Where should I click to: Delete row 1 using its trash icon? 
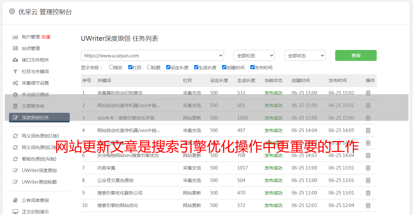pyautogui.click(x=368, y=93)
